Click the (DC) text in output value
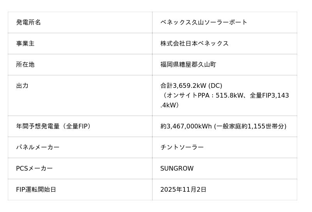The height and width of the screenshot is (212, 312). (215, 86)
